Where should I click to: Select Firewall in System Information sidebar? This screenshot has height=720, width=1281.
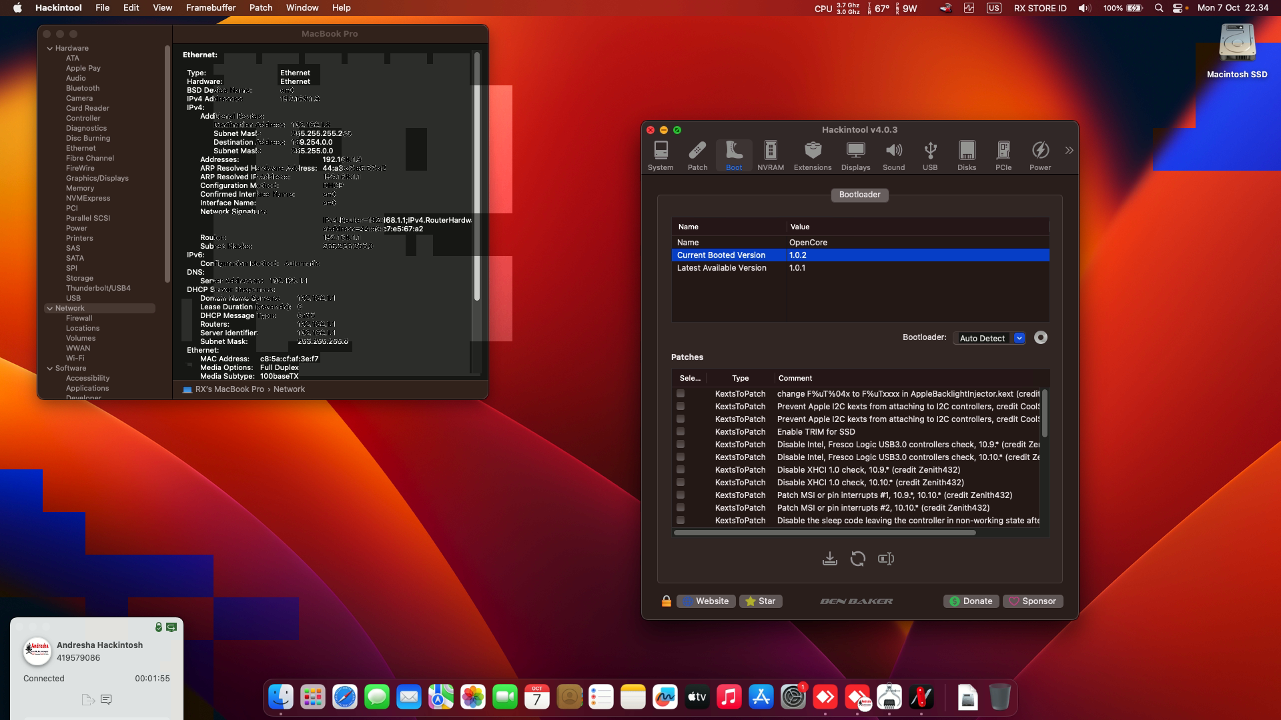(x=79, y=319)
